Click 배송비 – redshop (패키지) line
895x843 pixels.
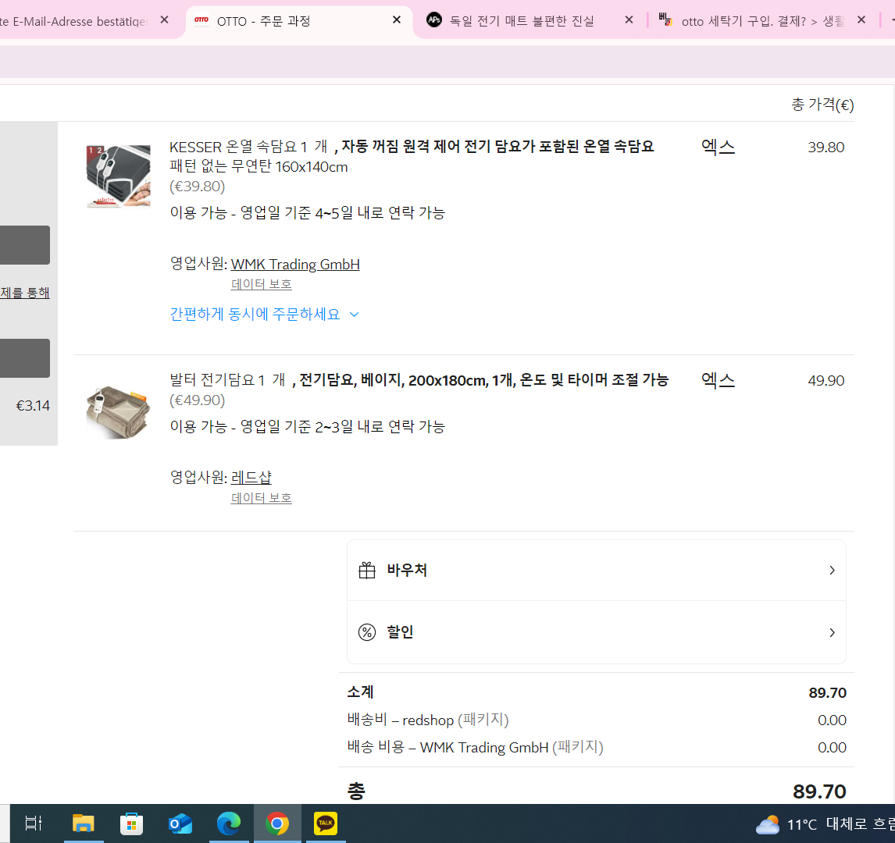(427, 720)
